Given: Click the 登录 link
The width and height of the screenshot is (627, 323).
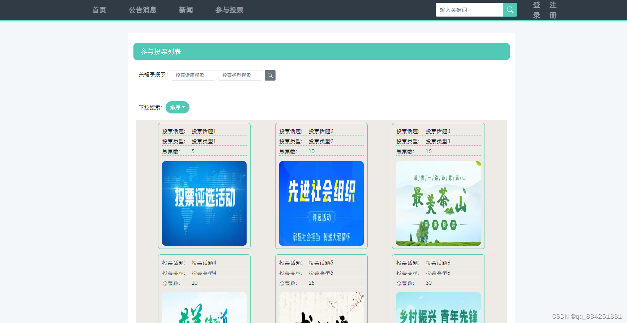Looking at the screenshot, I should pos(537,10).
